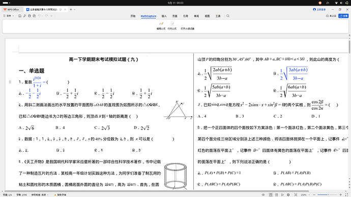Click the fit page zoom icon
The height and width of the screenshot is (197, 351).
click(x=296, y=195)
